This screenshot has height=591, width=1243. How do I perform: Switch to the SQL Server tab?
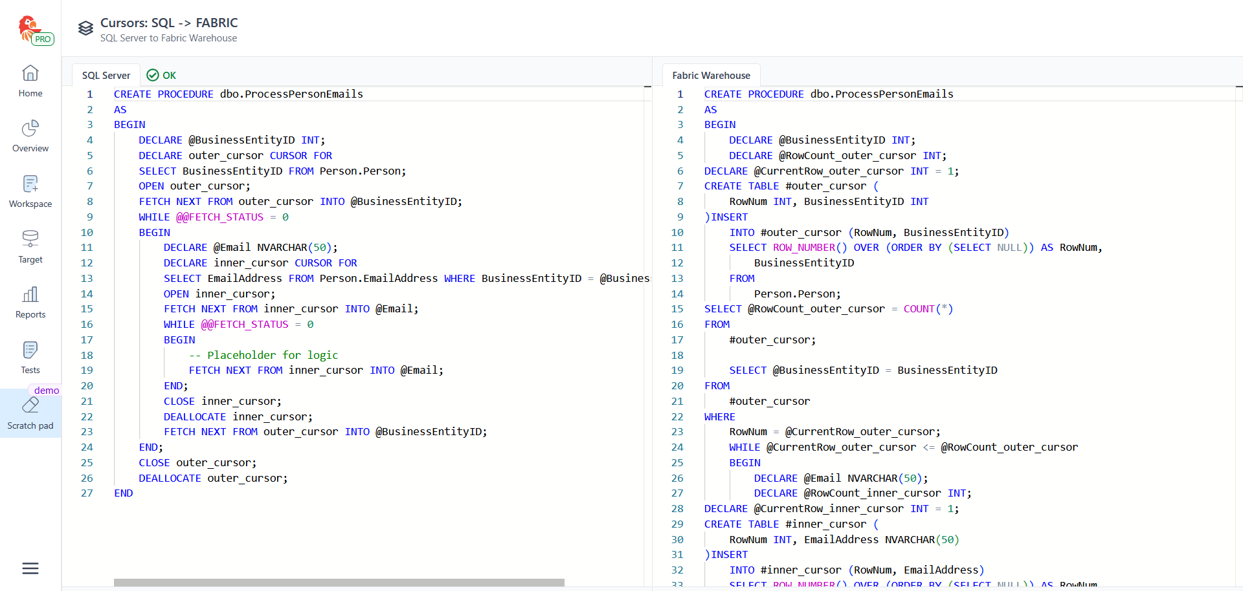[x=106, y=76]
